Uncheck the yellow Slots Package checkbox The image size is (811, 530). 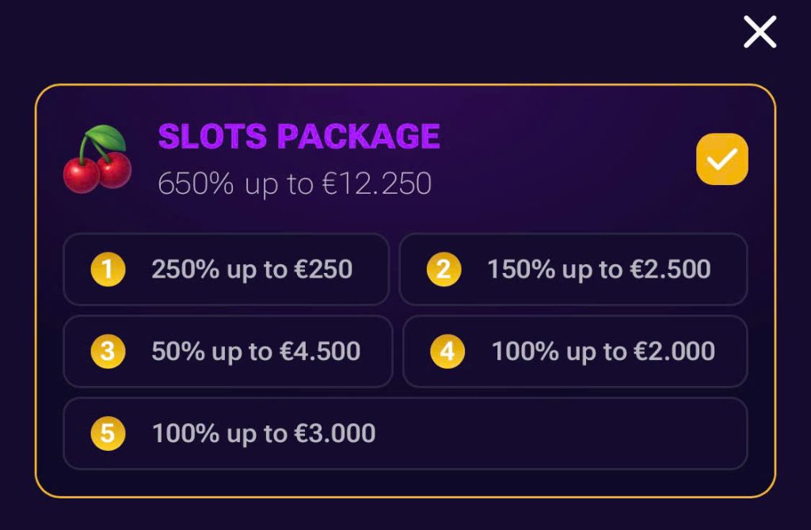pos(722,159)
